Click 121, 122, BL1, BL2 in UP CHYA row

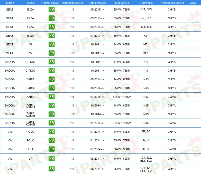click(x=146, y=159)
